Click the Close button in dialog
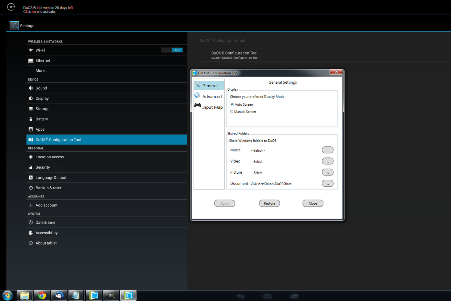451x301 pixels. click(x=313, y=203)
